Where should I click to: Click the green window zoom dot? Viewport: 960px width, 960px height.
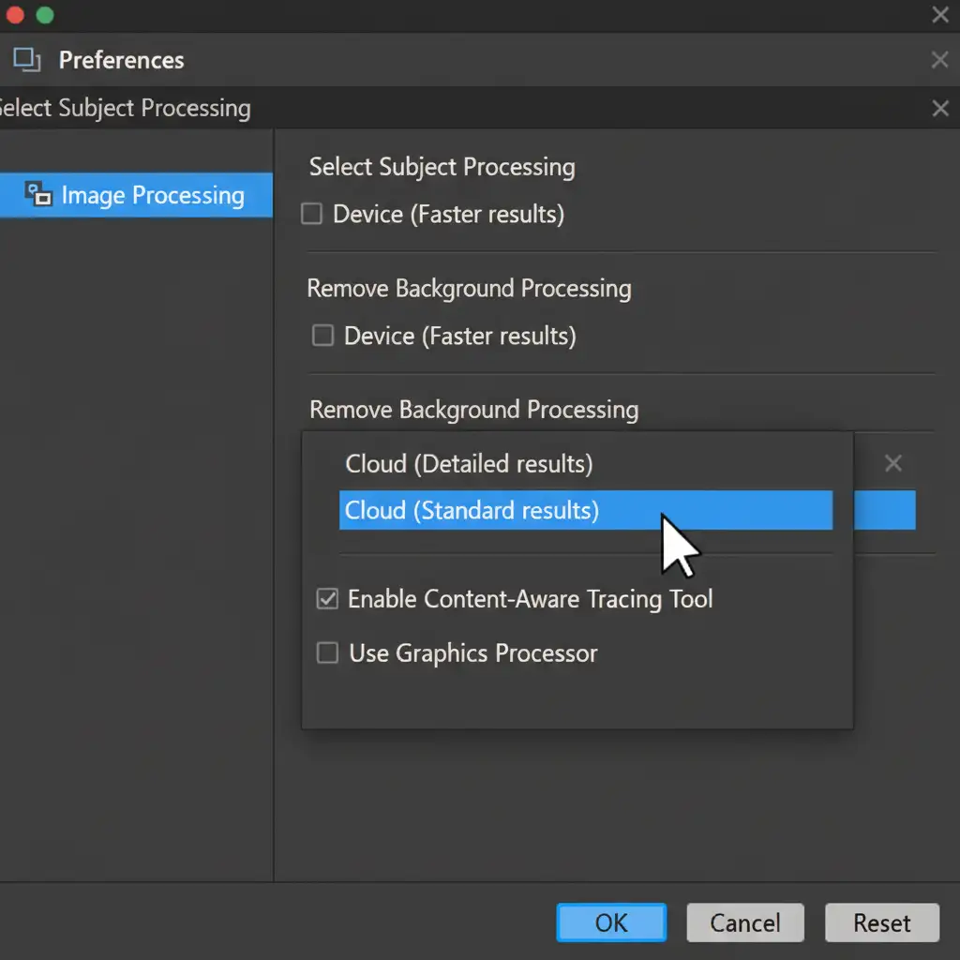pyautogui.click(x=44, y=15)
